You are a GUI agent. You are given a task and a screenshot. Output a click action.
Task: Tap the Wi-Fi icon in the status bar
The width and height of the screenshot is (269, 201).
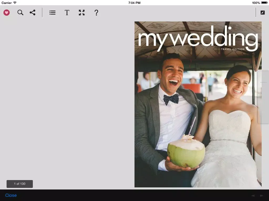coord(15,3)
